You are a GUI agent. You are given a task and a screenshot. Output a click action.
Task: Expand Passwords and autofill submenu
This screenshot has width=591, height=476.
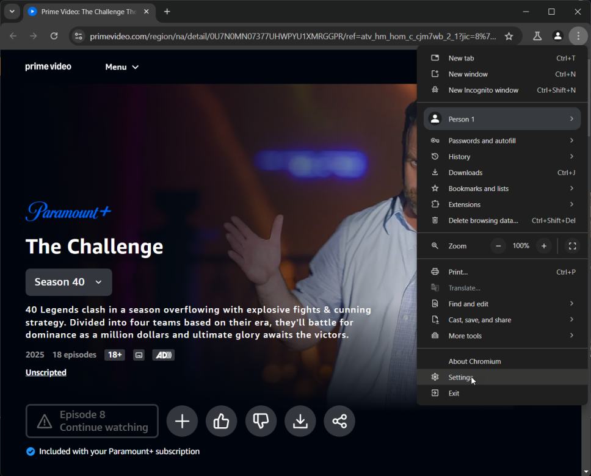[x=502, y=140]
